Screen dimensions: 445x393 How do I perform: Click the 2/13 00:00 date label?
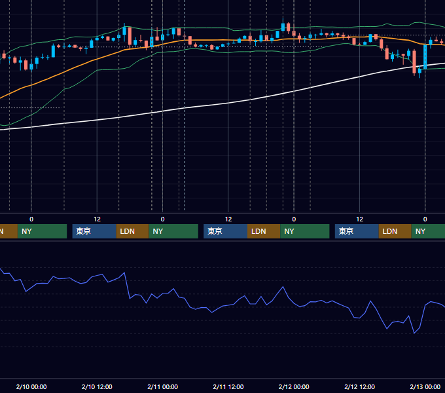(x=425, y=386)
